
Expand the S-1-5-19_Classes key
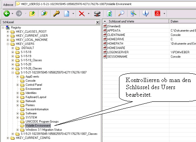point(13,60)
